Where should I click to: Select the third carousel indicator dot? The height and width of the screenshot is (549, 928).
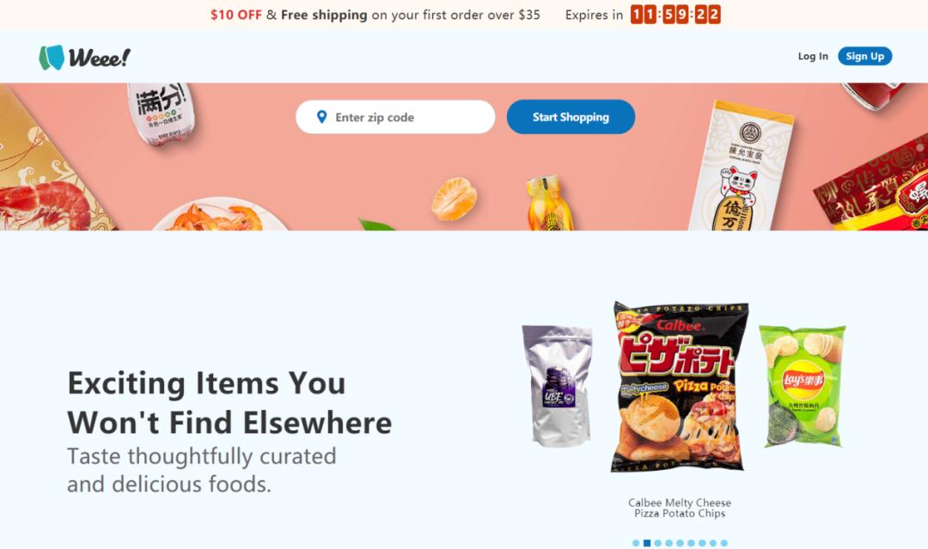pos(658,543)
